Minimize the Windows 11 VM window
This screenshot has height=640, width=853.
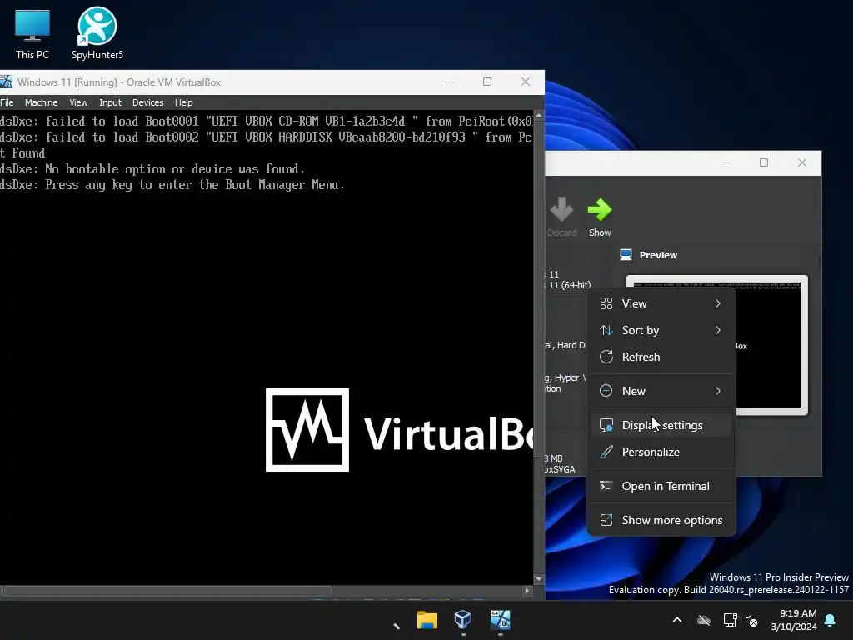click(x=450, y=82)
